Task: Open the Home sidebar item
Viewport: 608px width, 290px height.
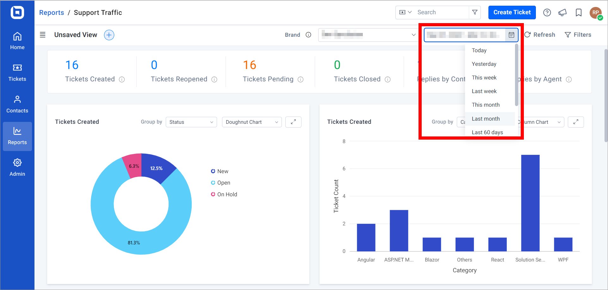Action: 17,41
